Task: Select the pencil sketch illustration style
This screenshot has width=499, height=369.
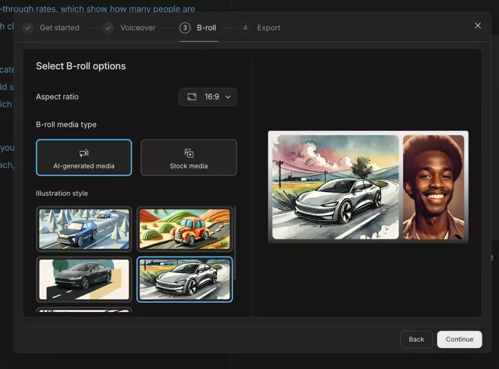Action: pos(185,279)
